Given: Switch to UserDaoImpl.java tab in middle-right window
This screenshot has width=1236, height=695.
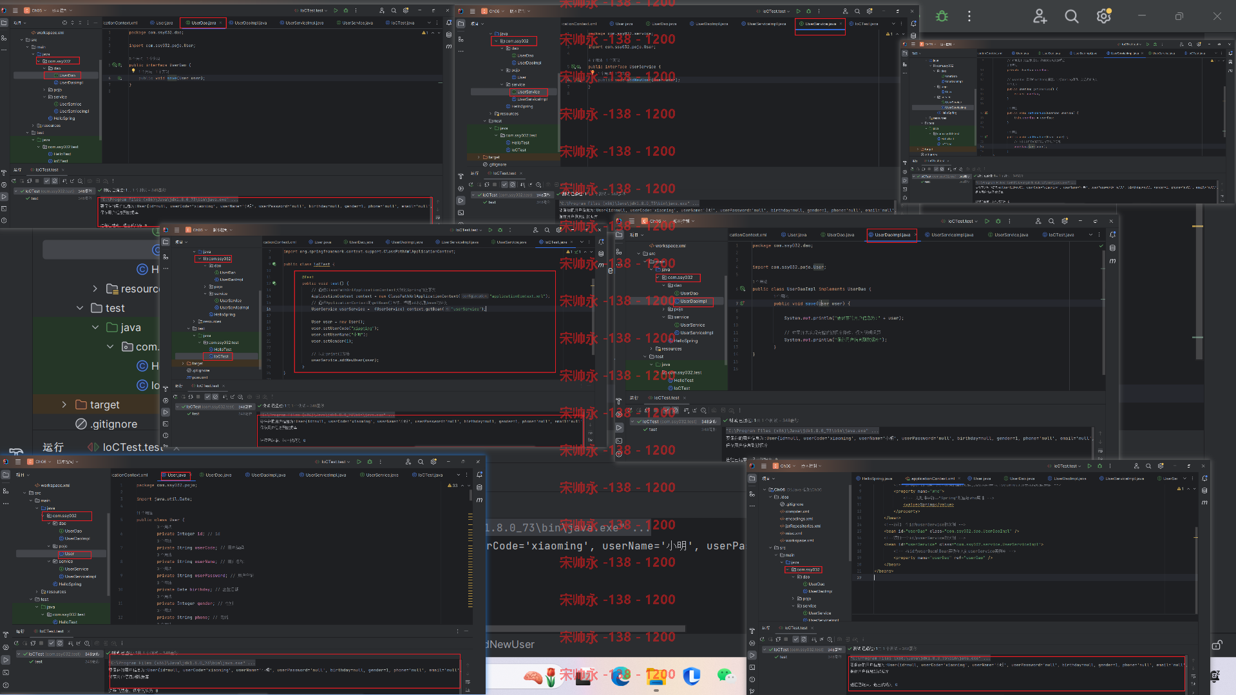Looking at the screenshot, I should pyautogui.click(x=892, y=234).
